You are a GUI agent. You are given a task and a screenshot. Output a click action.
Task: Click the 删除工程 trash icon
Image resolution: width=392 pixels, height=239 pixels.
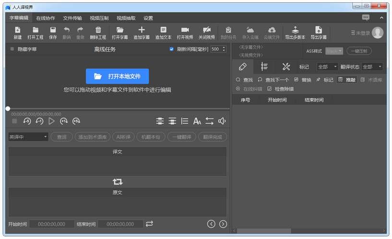(x=98, y=30)
